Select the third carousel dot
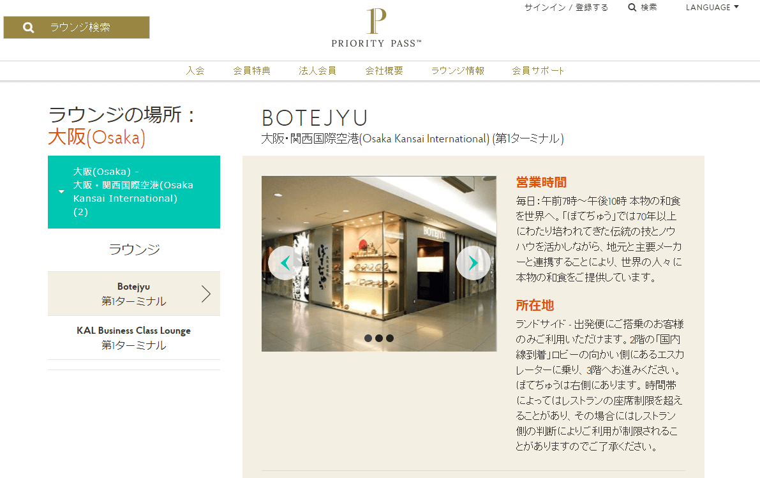Screen dimensions: 760x478 390,338
